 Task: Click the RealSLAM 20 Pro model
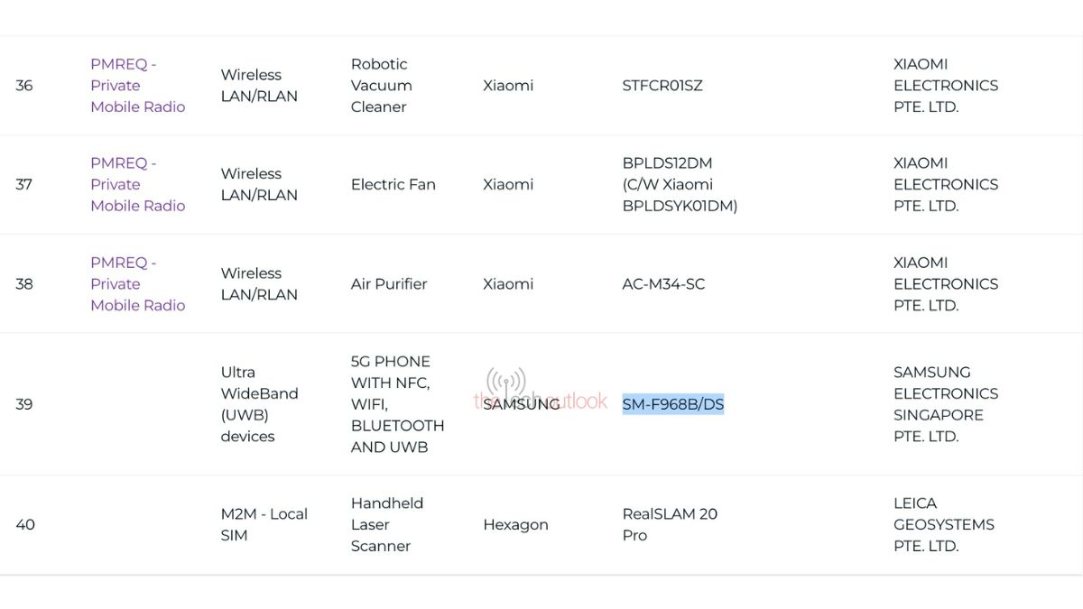click(x=670, y=524)
